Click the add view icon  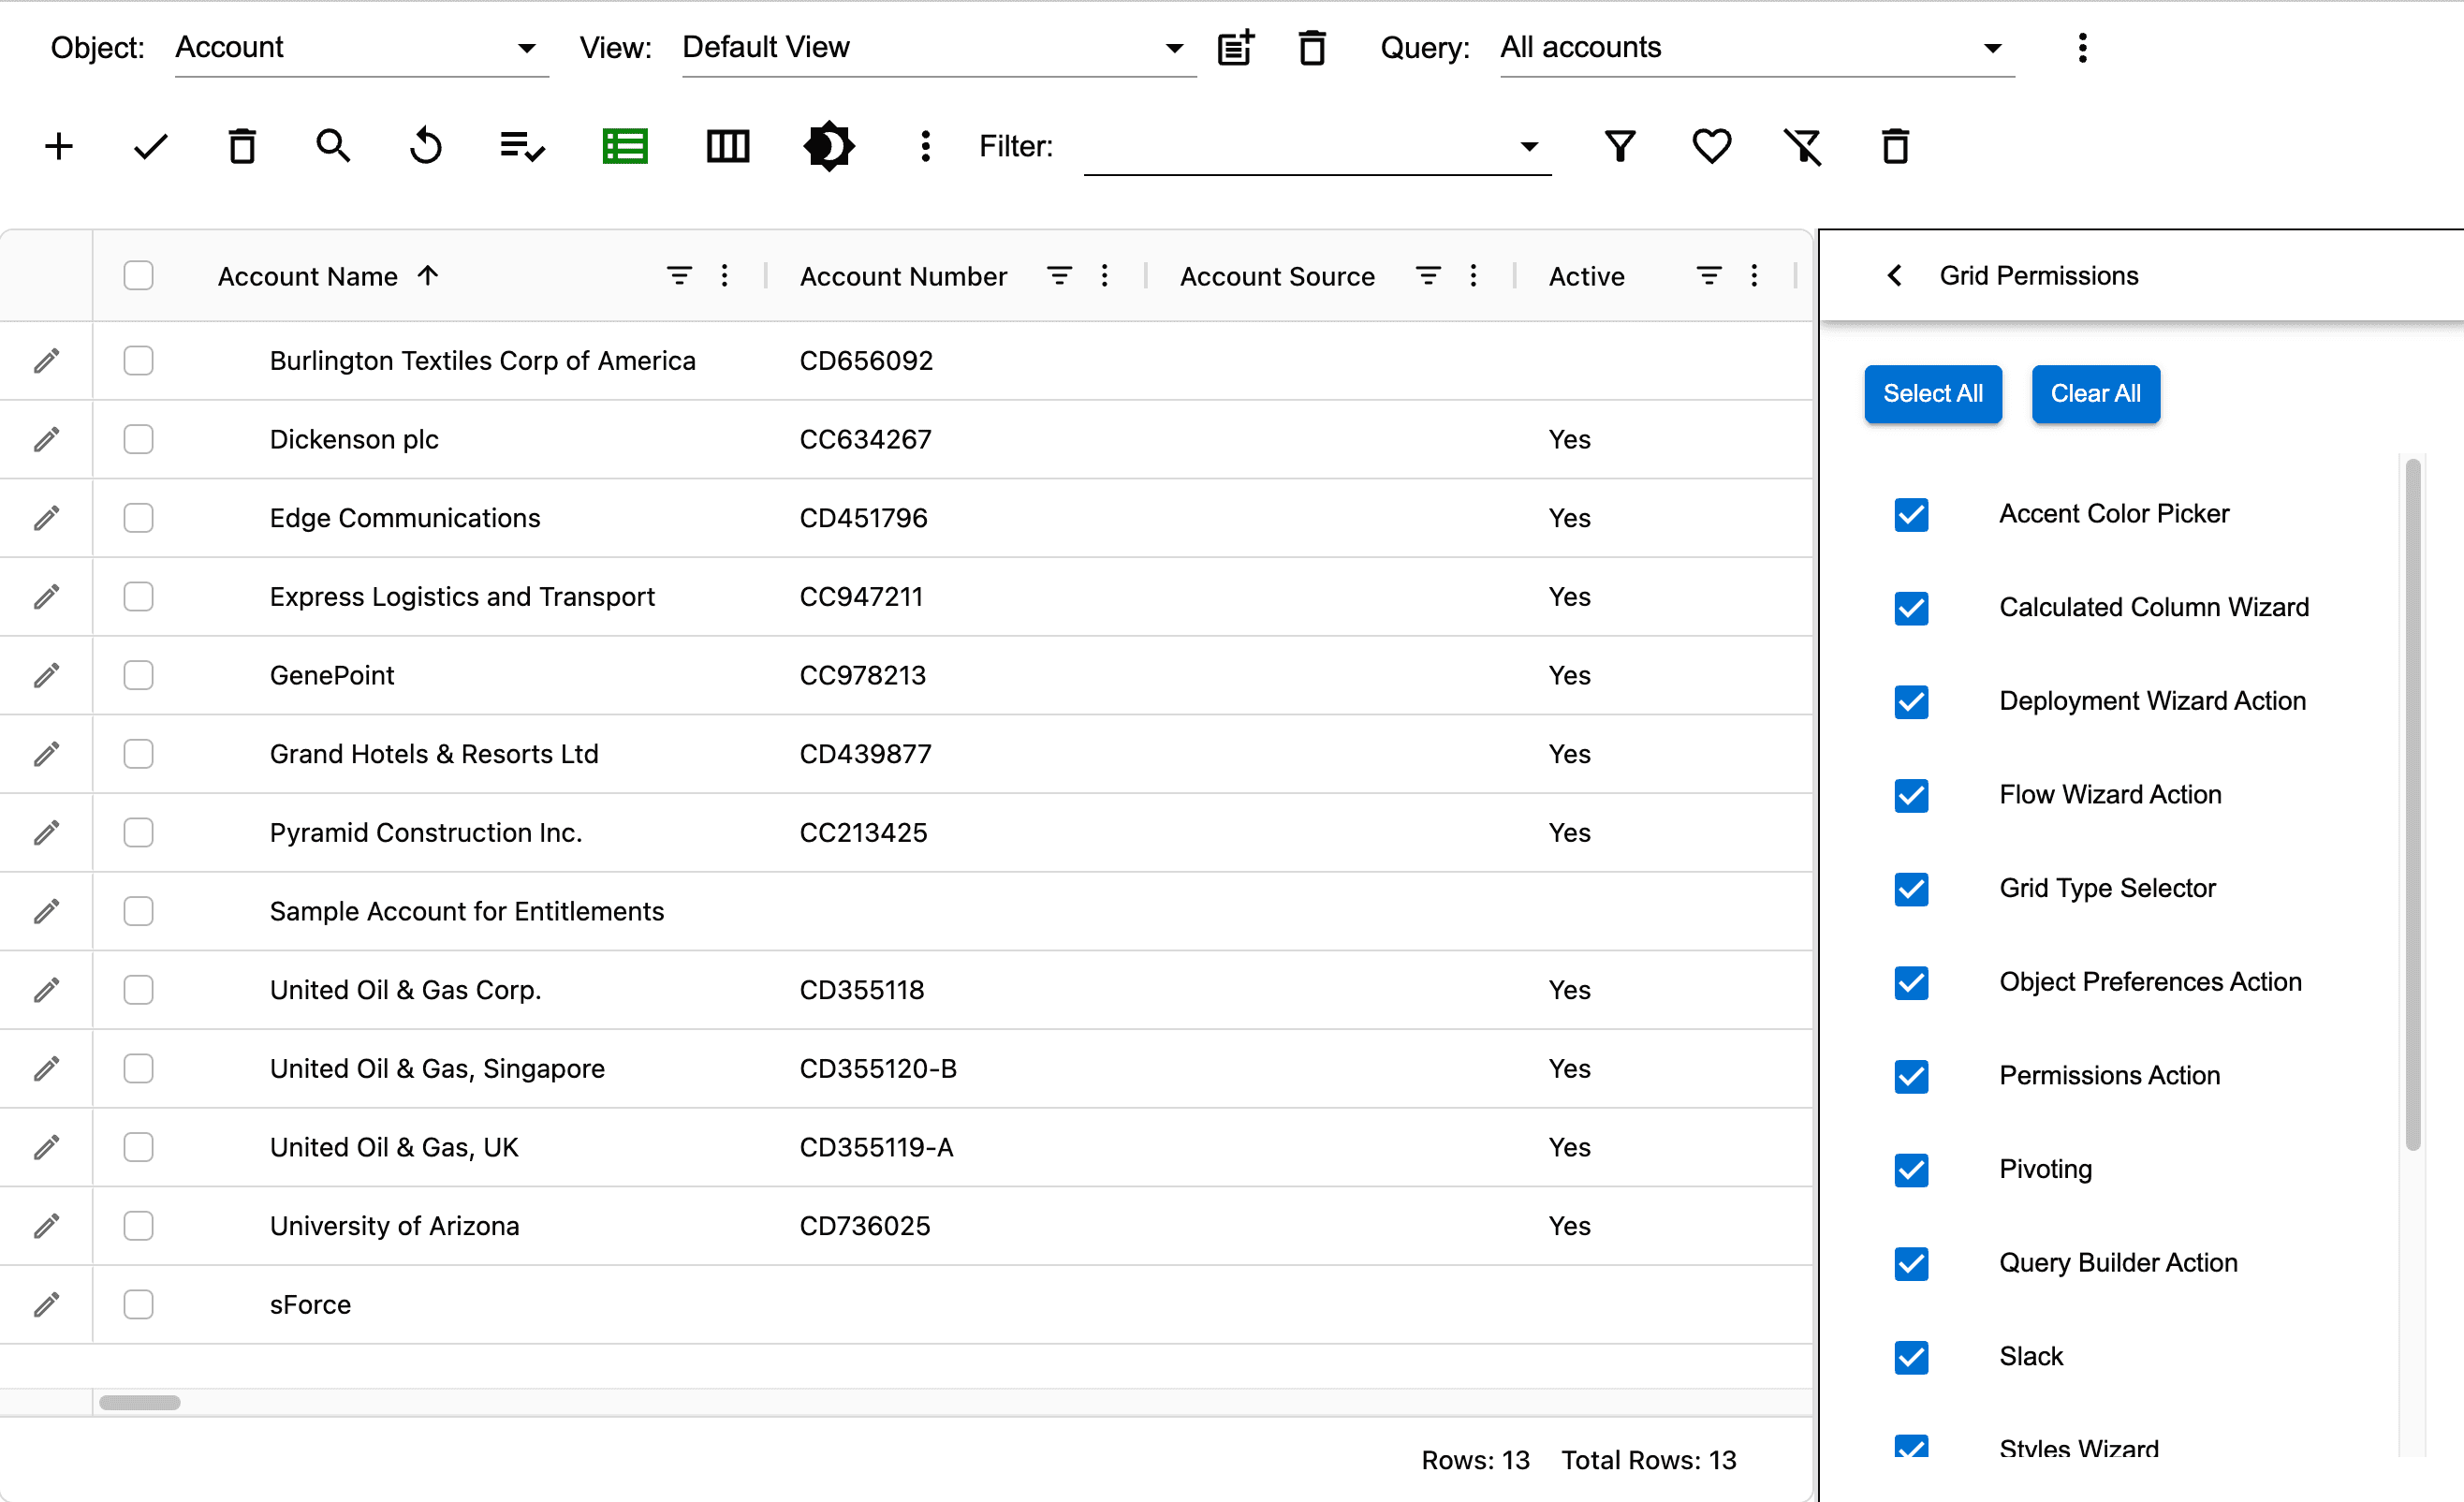(1236, 47)
